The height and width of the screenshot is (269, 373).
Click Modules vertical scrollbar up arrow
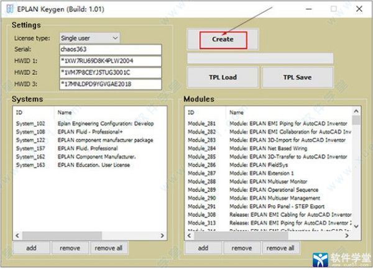(356, 111)
